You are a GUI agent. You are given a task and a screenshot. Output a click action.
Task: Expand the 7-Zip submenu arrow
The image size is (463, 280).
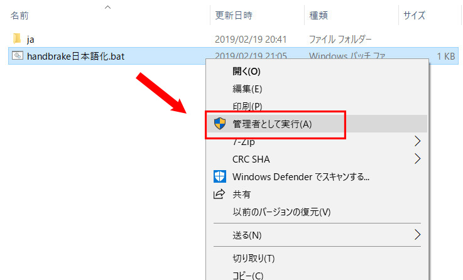417,141
